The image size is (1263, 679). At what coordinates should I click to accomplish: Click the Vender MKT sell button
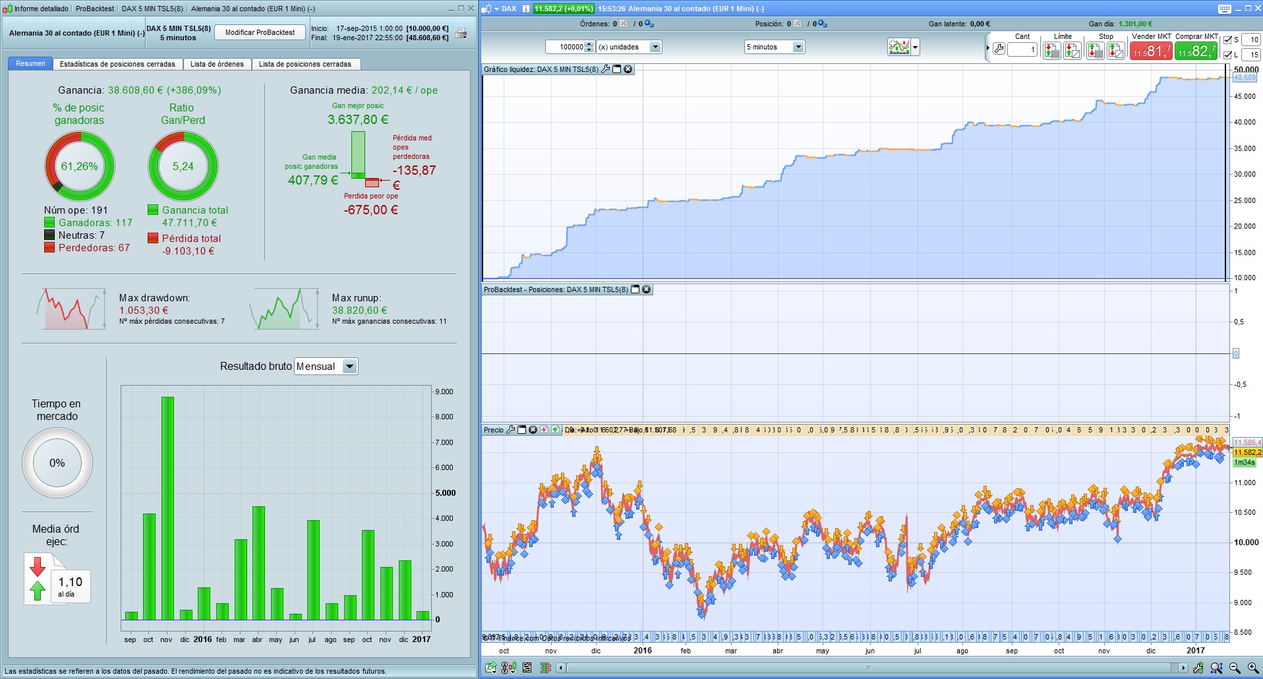tap(1151, 51)
